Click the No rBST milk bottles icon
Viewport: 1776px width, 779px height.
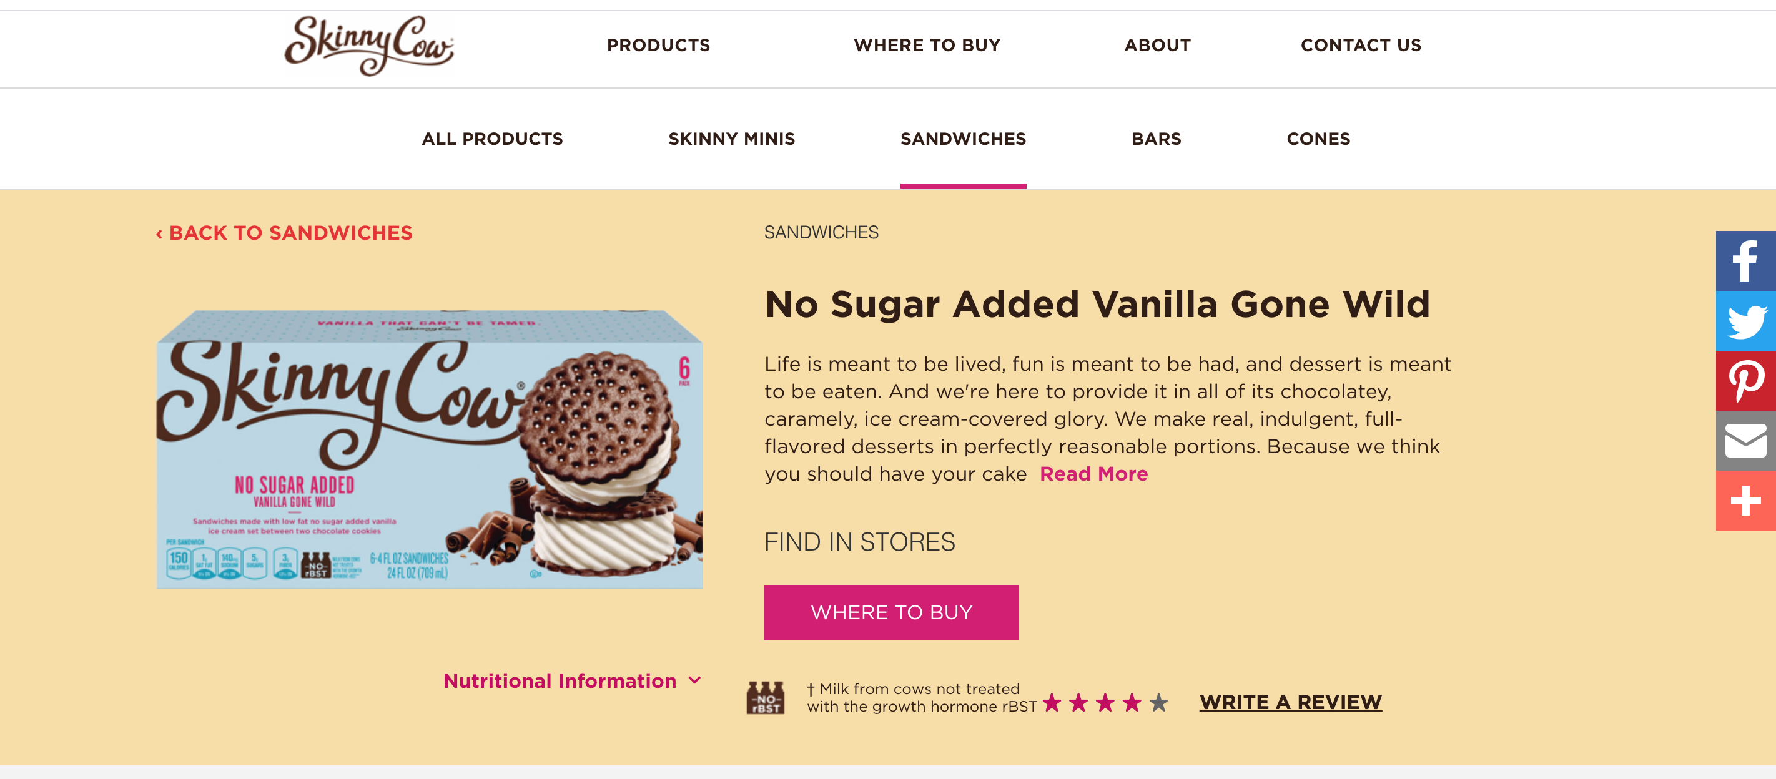pos(765,698)
